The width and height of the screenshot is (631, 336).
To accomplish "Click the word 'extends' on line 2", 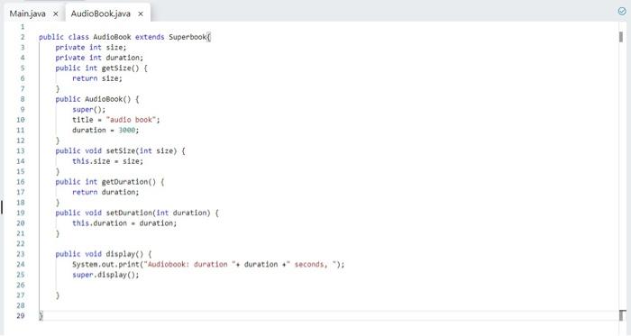I will tap(150, 37).
